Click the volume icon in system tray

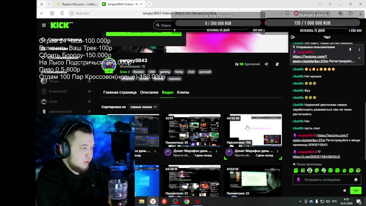[328, 201]
